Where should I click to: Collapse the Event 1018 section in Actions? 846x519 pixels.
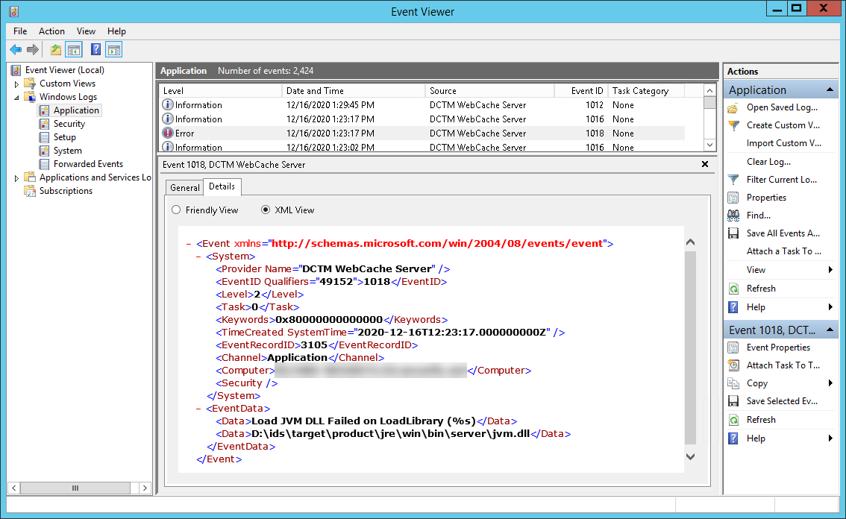830,330
